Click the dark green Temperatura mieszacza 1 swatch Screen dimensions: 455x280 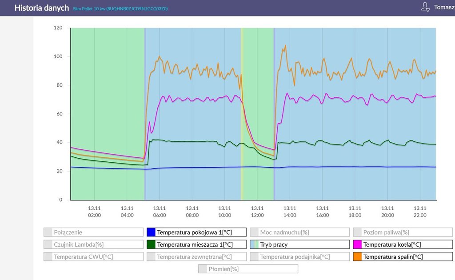pos(151,244)
